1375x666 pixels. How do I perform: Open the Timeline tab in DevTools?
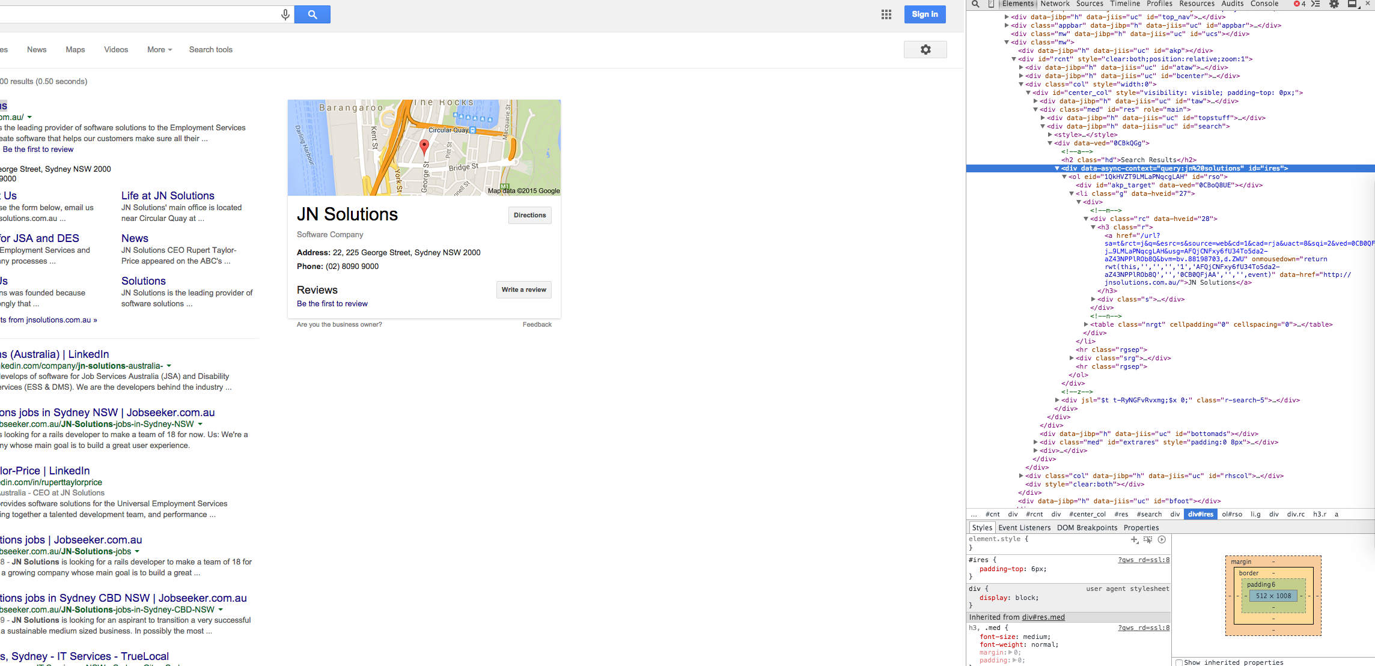(x=1125, y=4)
